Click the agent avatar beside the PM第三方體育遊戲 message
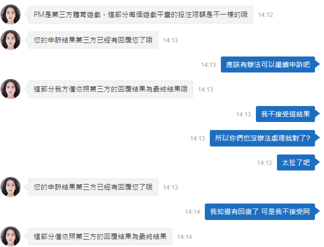Image resolution: width=324 pixels, height=247 pixels. coord(11,14)
